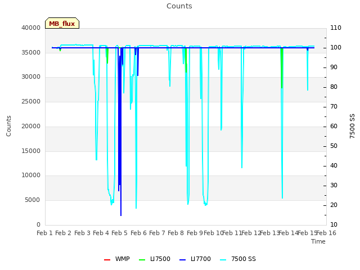
Task: Click the 25000 y-axis tick label
Action: point(31,101)
